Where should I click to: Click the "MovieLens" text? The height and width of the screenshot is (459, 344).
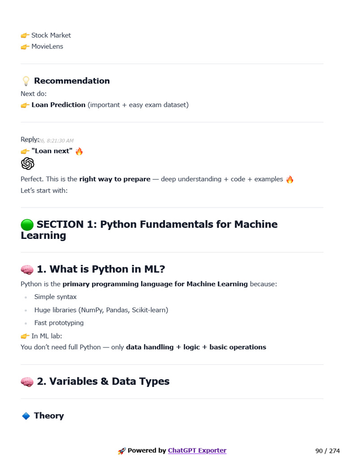point(47,46)
